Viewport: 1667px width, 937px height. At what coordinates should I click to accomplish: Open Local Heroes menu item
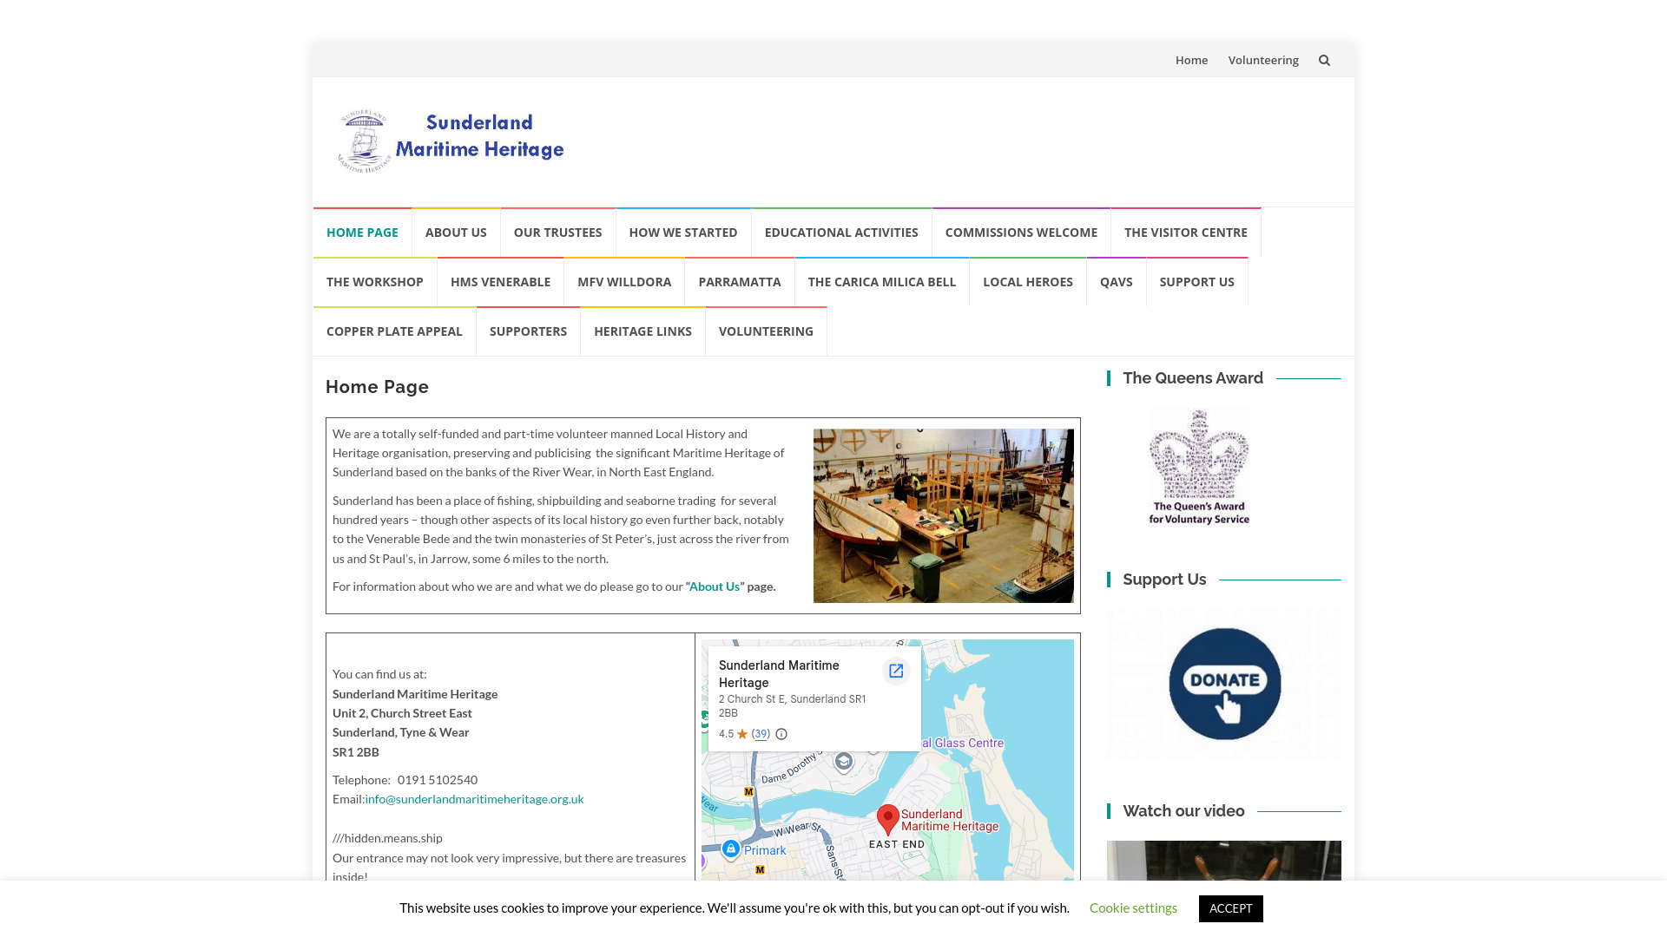(x=1028, y=282)
